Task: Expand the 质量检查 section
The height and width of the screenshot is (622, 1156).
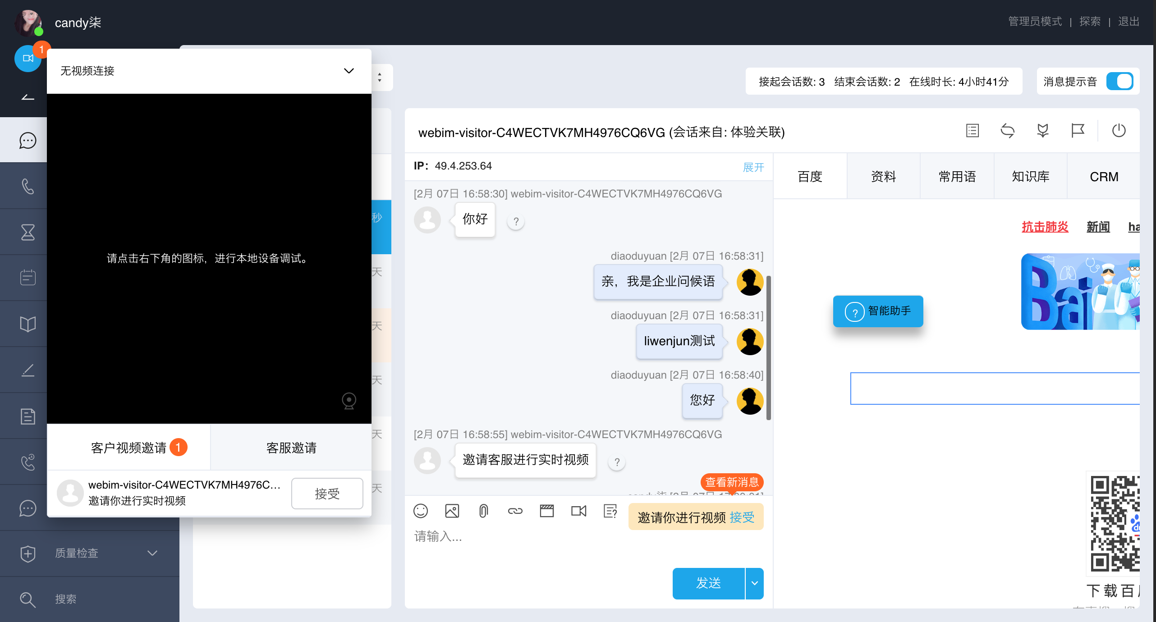Action: pyautogui.click(x=152, y=553)
